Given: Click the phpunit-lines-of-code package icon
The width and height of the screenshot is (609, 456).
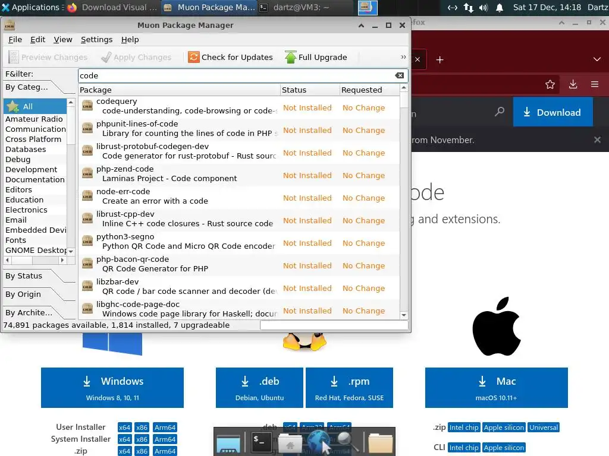Looking at the screenshot, I should click(x=87, y=128).
